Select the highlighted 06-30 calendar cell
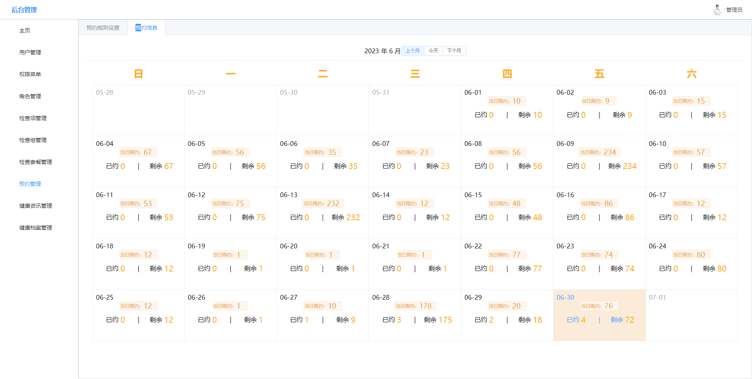The width and height of the screenshot is (752, 379). 599,315
